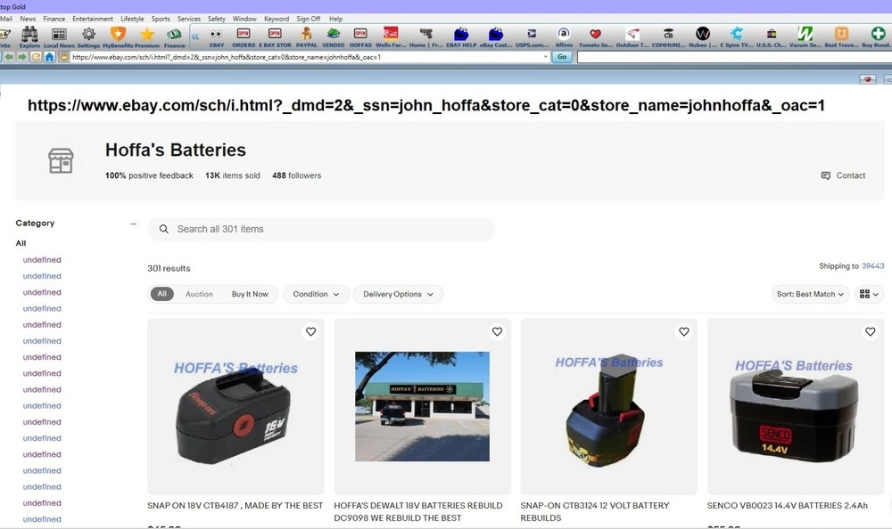
Task: Open the grid view layout dropdown
Action: point(869,294)
